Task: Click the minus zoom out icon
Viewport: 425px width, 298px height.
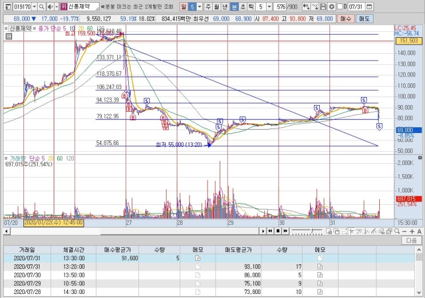Action: [404, 231]
